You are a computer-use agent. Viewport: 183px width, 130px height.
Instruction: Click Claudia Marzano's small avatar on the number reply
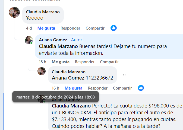42,71
